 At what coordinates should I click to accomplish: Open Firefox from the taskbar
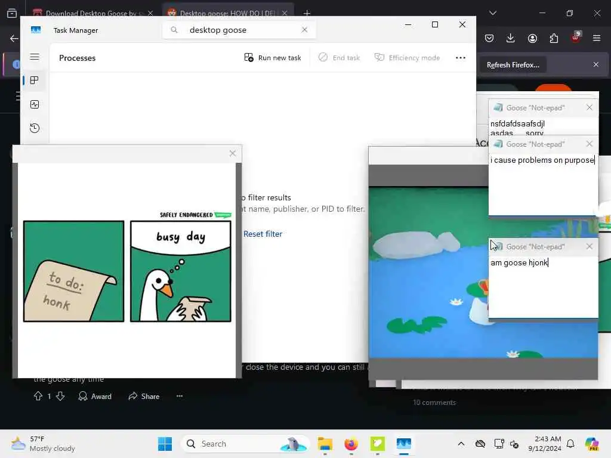351,444
